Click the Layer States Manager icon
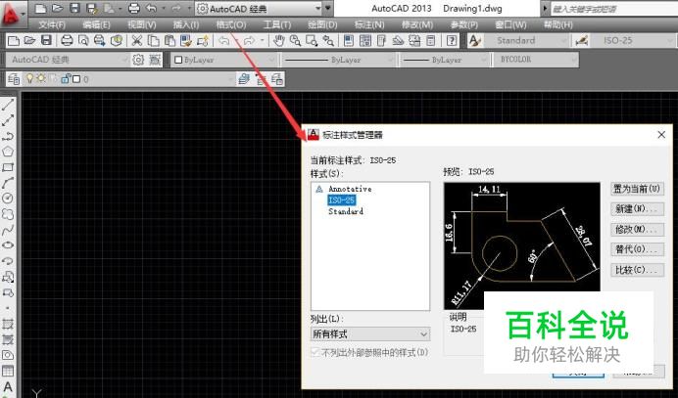 pos(277,79)
